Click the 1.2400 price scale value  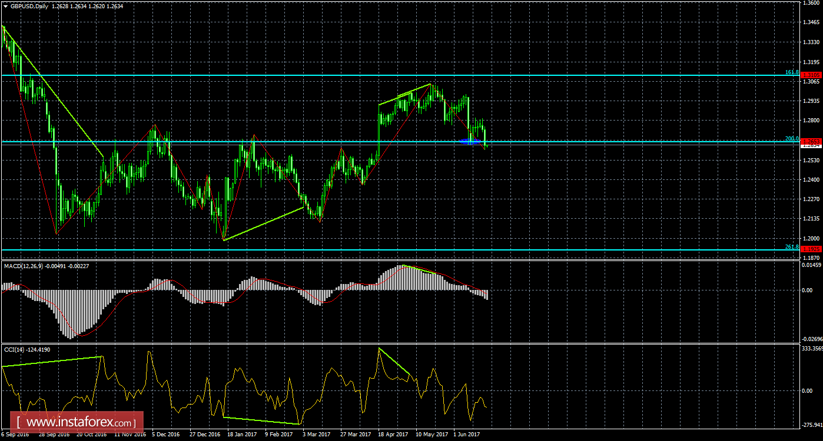coord(812,179)
